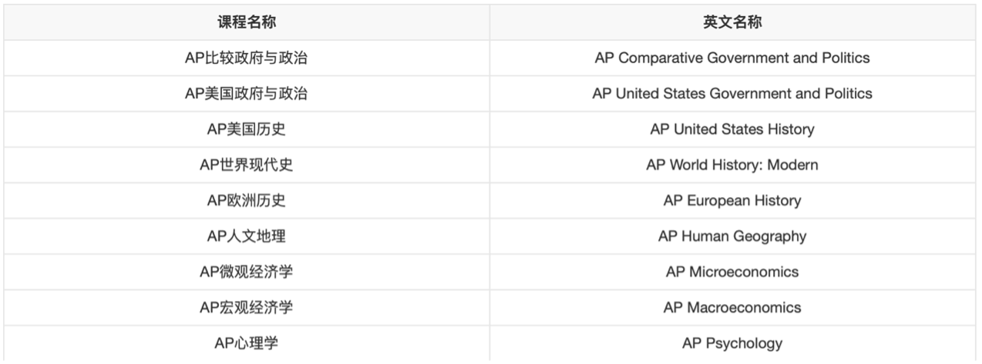Select the AP美国政府与政治 cell
Viewport: 982px width, 364px height.
(x=247, y=93)
